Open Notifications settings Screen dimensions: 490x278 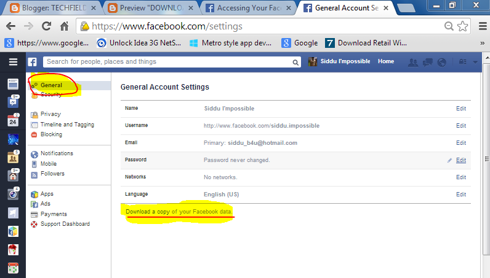pos(57,153)
